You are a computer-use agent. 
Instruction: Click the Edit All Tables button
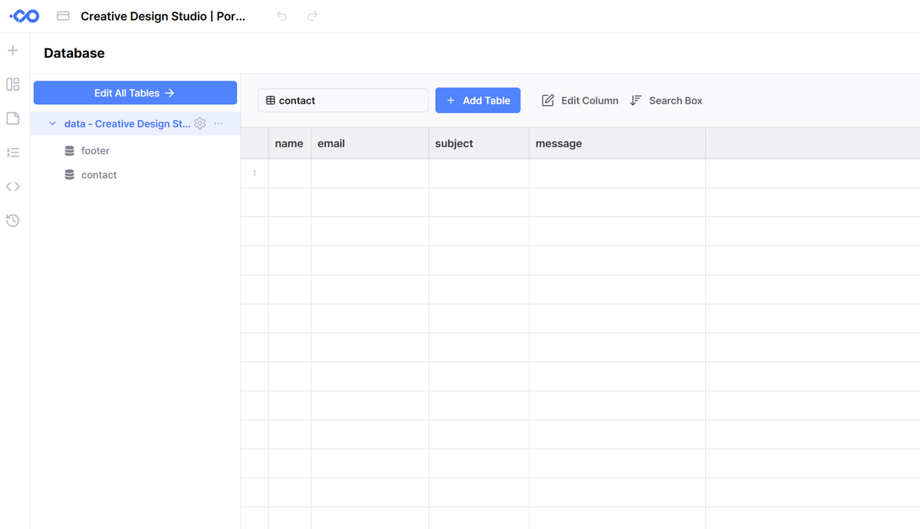tap(135, 93)
